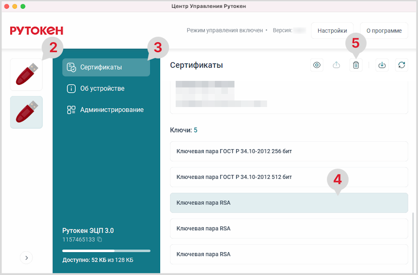Select the last Ключевая пара RSA entry
Screen dimensions: 418x275
(288, 254)
